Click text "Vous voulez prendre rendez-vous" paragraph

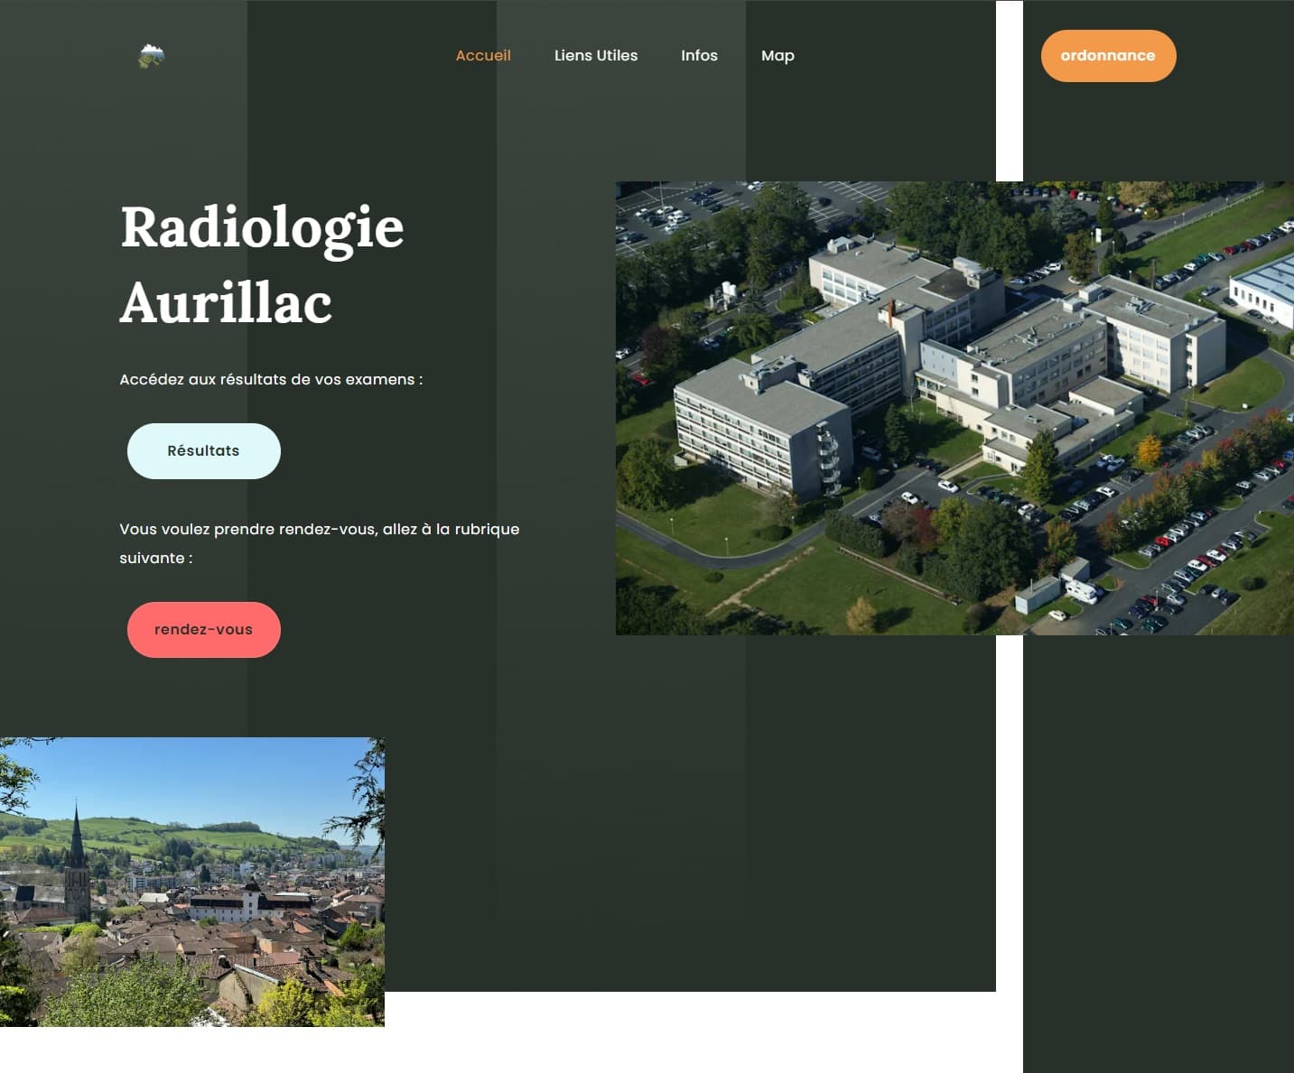320,543
